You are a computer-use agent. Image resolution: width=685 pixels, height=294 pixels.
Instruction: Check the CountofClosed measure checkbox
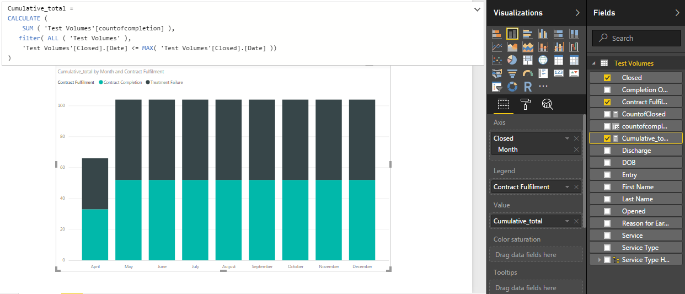tap(607, 114)
